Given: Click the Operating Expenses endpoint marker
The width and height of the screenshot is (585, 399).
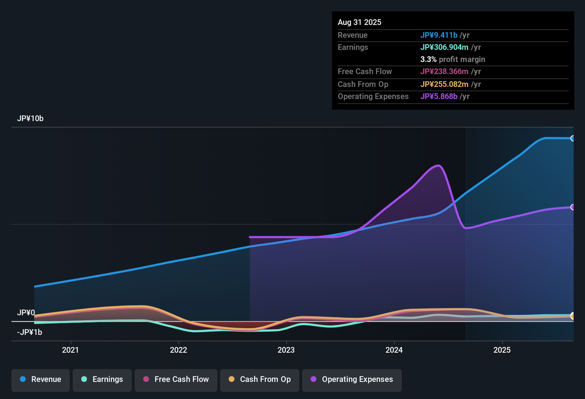Looking at the screenshot, I should click(573, 207).
